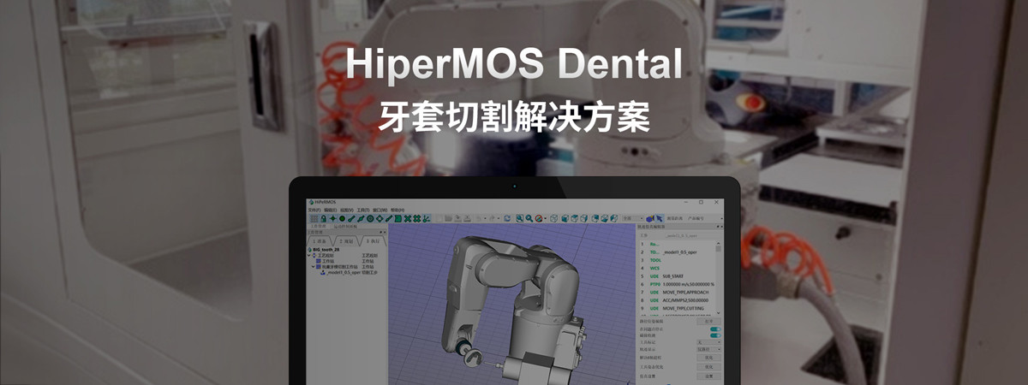Open the 文件(F) menu

click(x=314, y=210)
